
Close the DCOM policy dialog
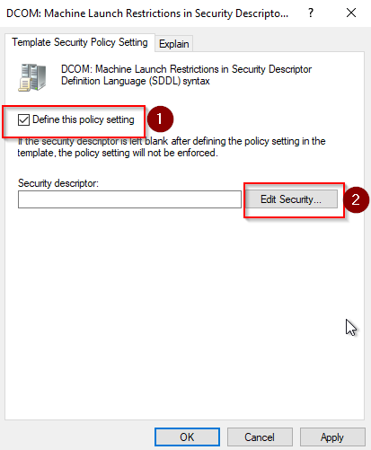click(351, 13)
